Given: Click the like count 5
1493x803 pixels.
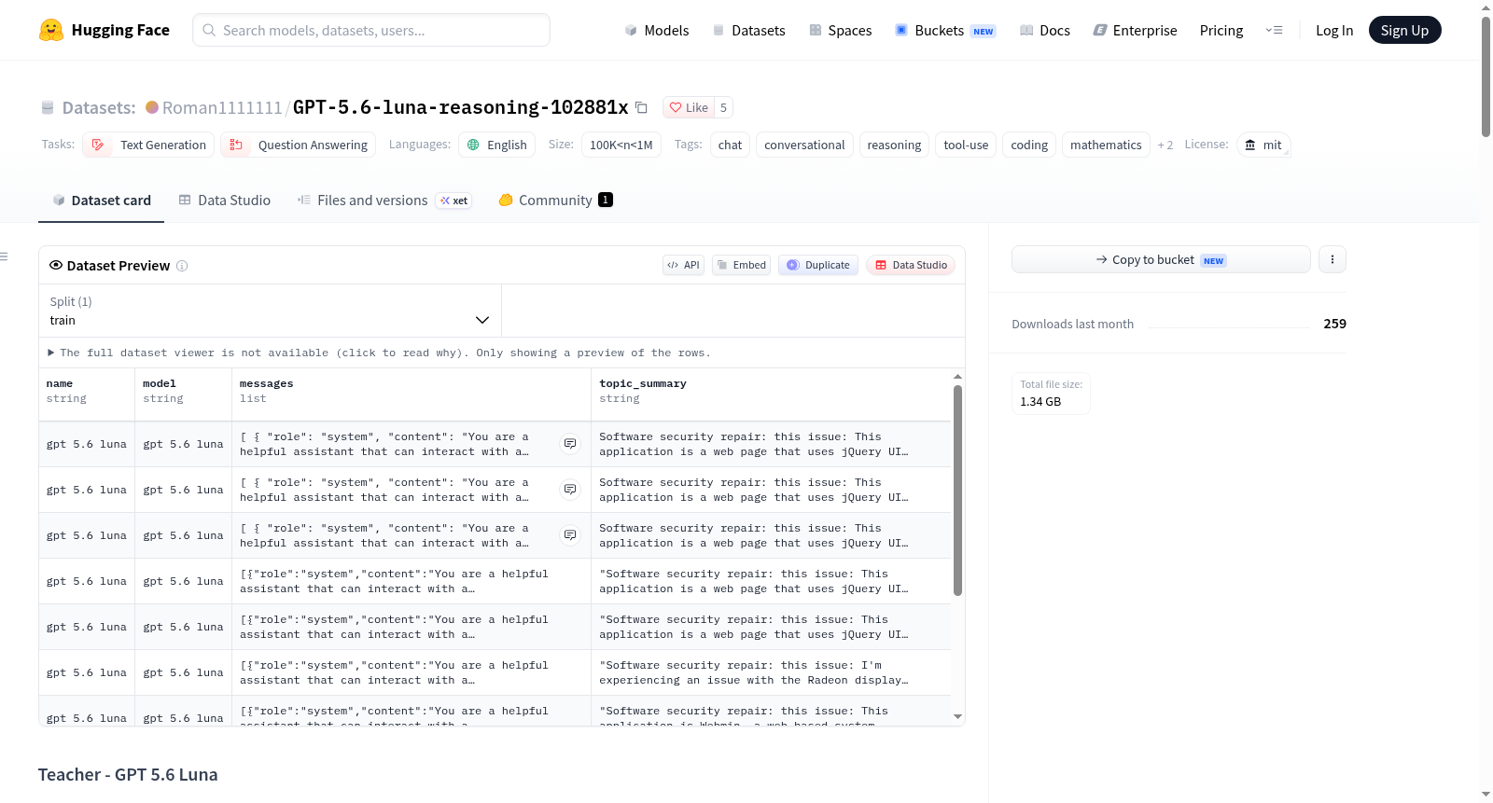Looking at the screenshot, I should click(723, 107).
